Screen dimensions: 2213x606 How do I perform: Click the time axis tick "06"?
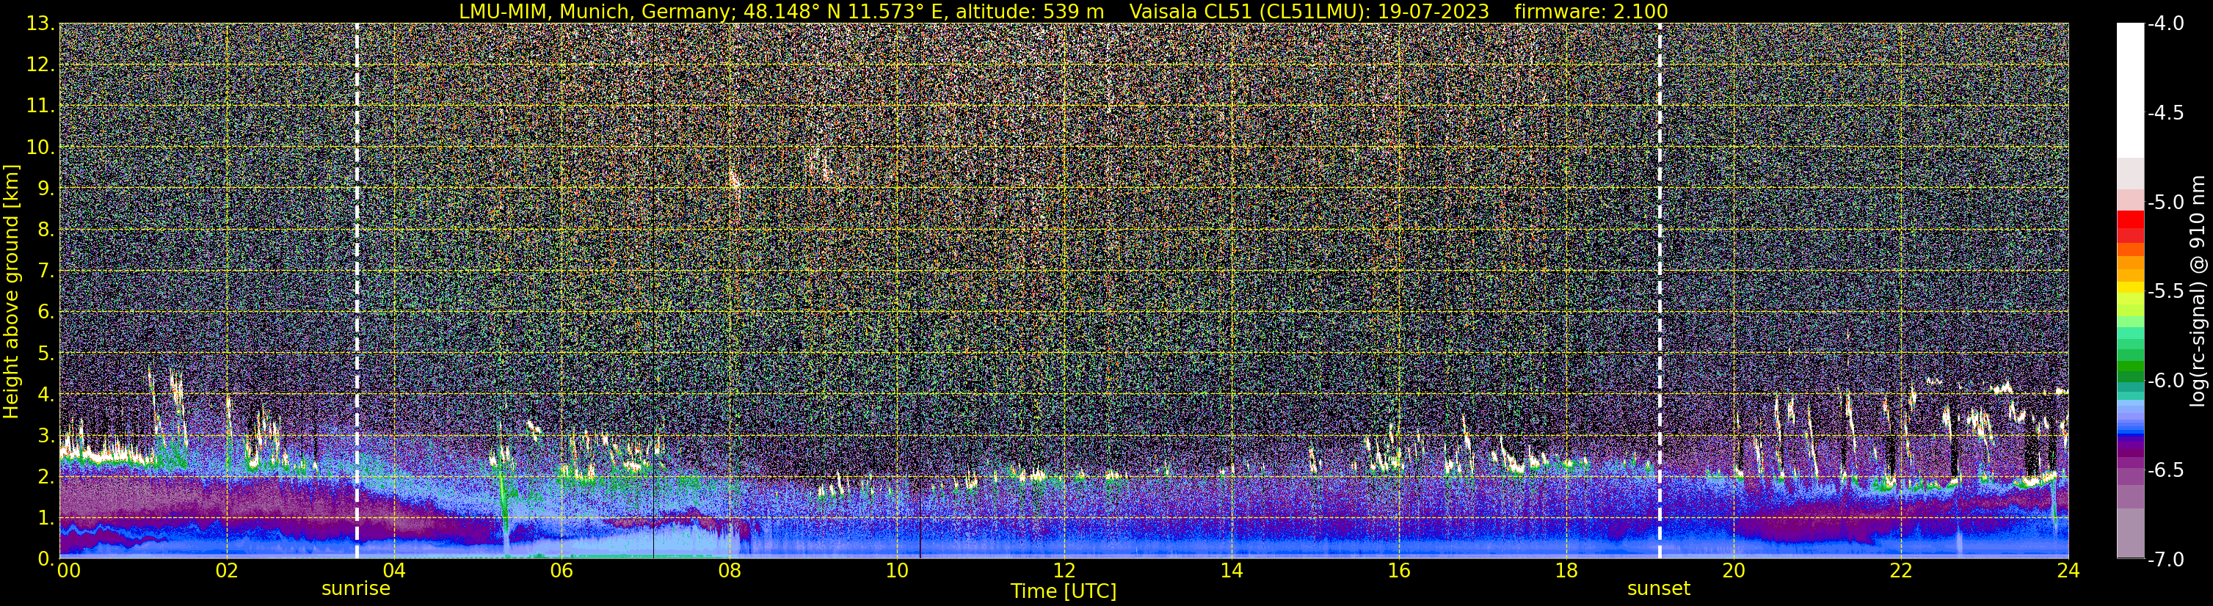(562, 571)
